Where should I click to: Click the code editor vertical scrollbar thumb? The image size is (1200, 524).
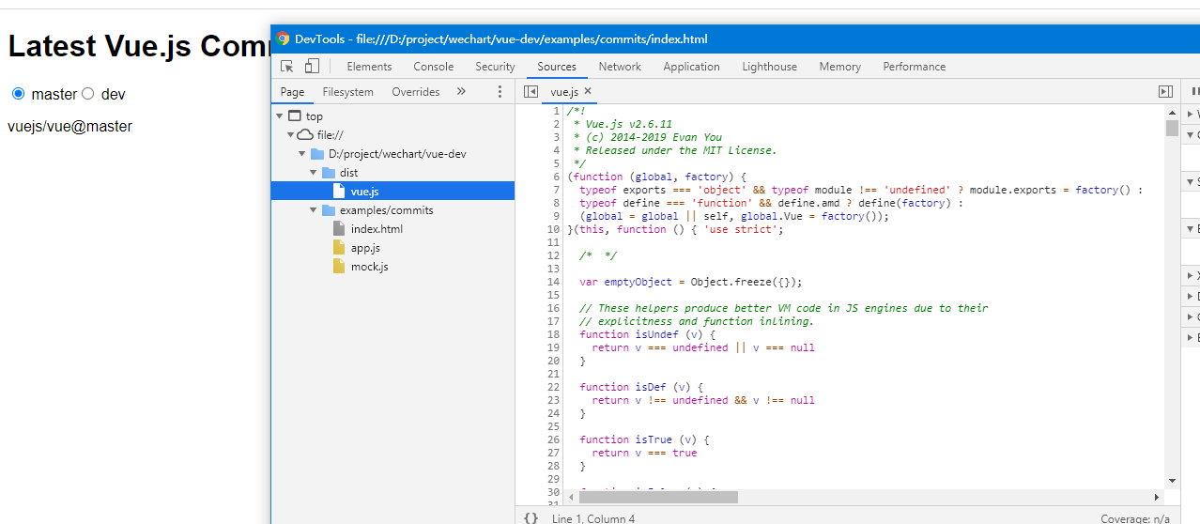click(1172, 128)
